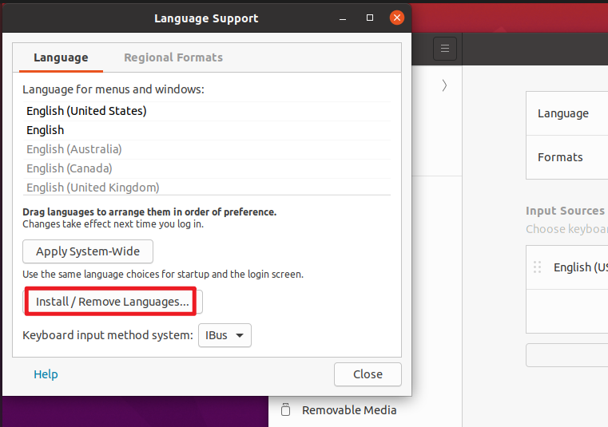Click the Removable Media USB icon

286,409
